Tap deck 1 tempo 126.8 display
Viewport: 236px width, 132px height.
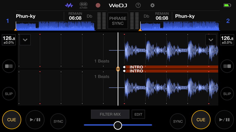pyautogui.click(x=9, y=40)
